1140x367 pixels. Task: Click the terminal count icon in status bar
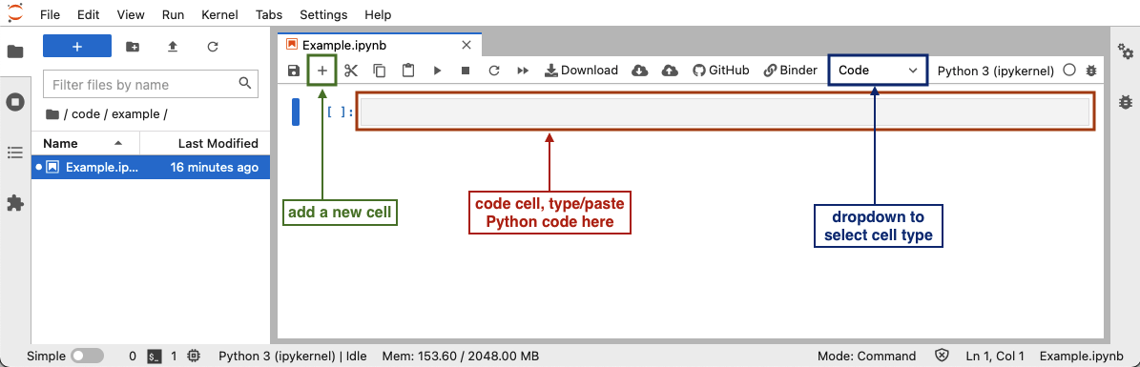(154, 357)
